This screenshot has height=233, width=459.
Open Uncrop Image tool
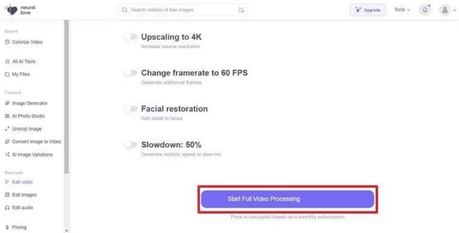point(26,129)
